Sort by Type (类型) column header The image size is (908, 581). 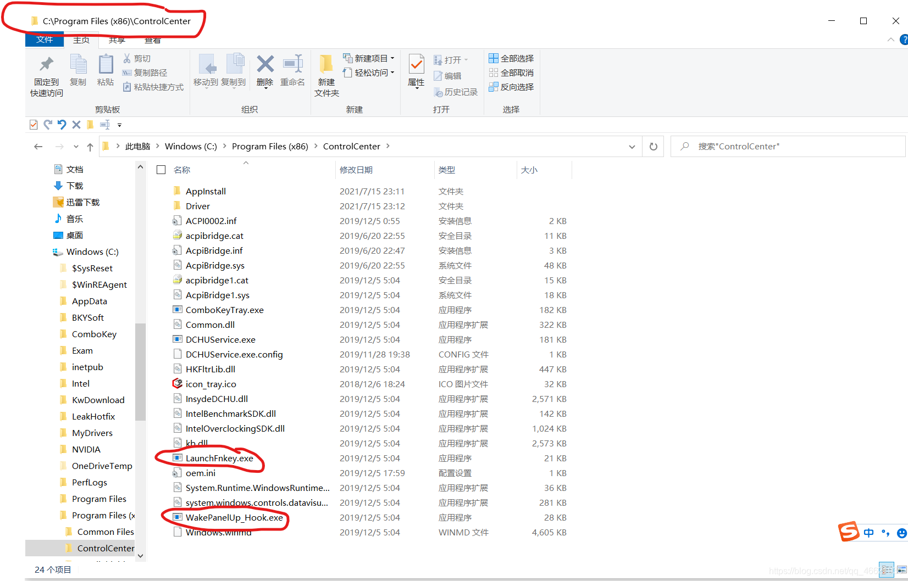pos(447,170)
